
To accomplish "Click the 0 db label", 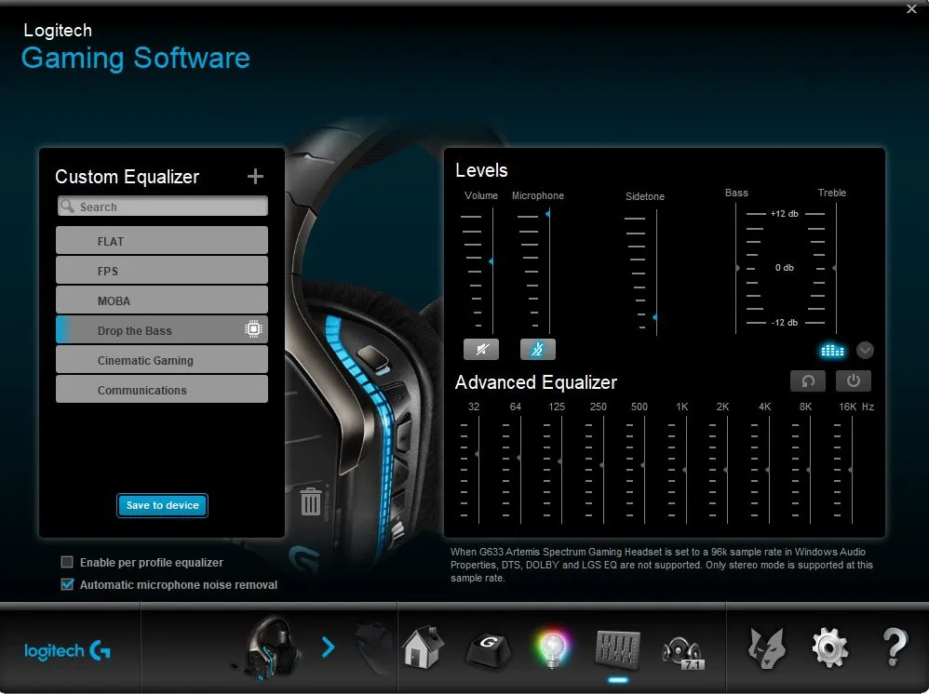I will coord(785,268).
